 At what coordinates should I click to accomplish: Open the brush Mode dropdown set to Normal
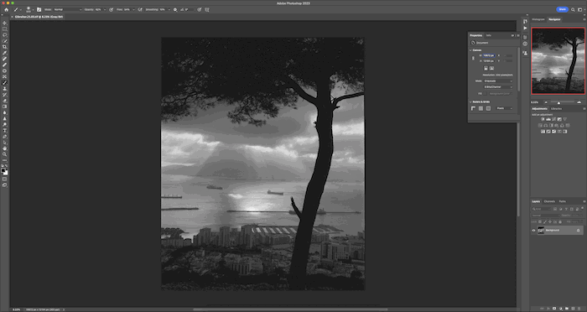[67, 10]
